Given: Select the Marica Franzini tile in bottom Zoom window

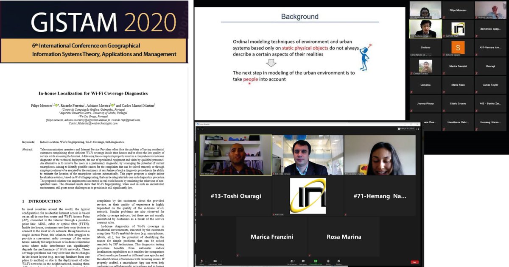Looking at the screenshot, I should (x=271, y=236).
